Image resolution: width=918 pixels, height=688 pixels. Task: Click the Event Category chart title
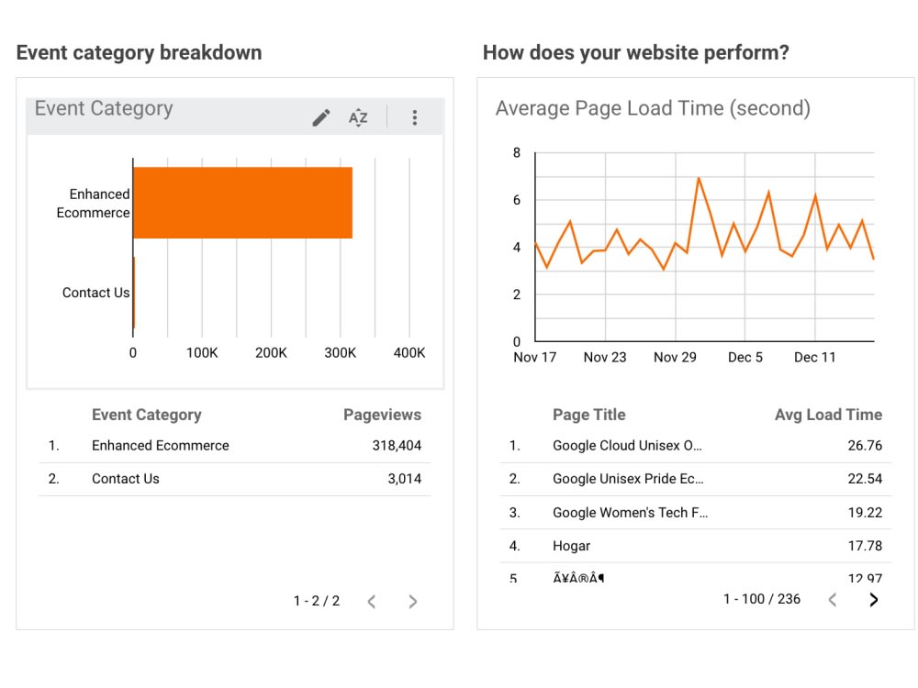coord(104,108)
